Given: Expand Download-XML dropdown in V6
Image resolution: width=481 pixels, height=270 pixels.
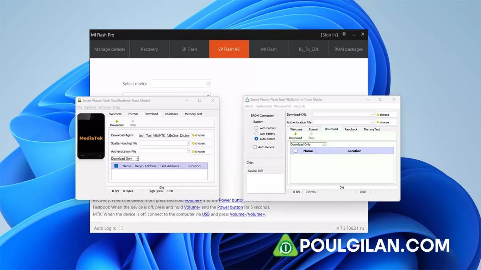Looking at the screenshot, I should 373,115.
